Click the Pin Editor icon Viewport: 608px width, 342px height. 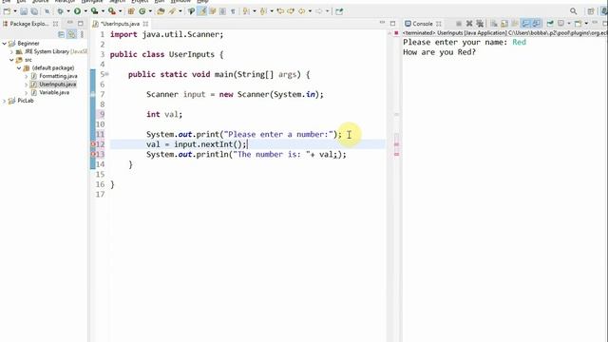point(339,11)
